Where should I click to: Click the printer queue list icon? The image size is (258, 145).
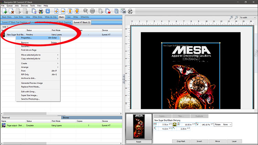tap(123, 11)
